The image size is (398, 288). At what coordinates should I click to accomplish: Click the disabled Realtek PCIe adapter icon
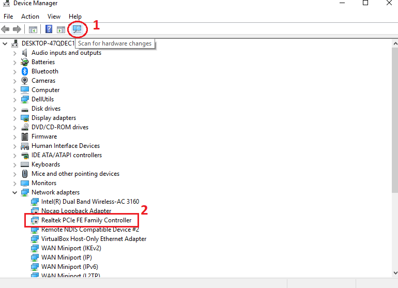point(35,220)
